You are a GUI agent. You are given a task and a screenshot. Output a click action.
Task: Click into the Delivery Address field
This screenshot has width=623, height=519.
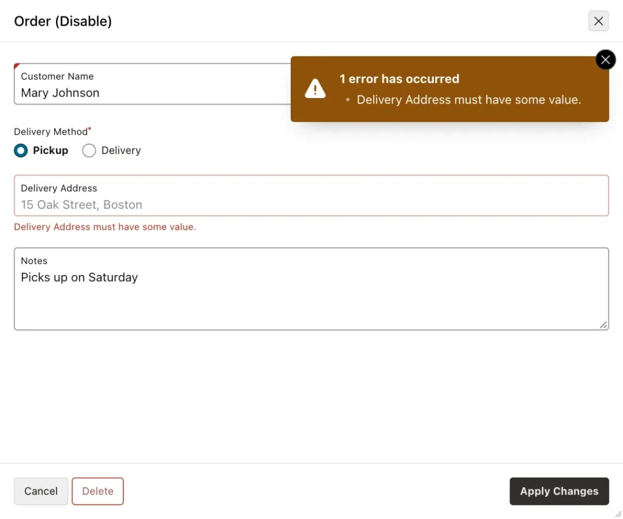[x=311, y=195]
